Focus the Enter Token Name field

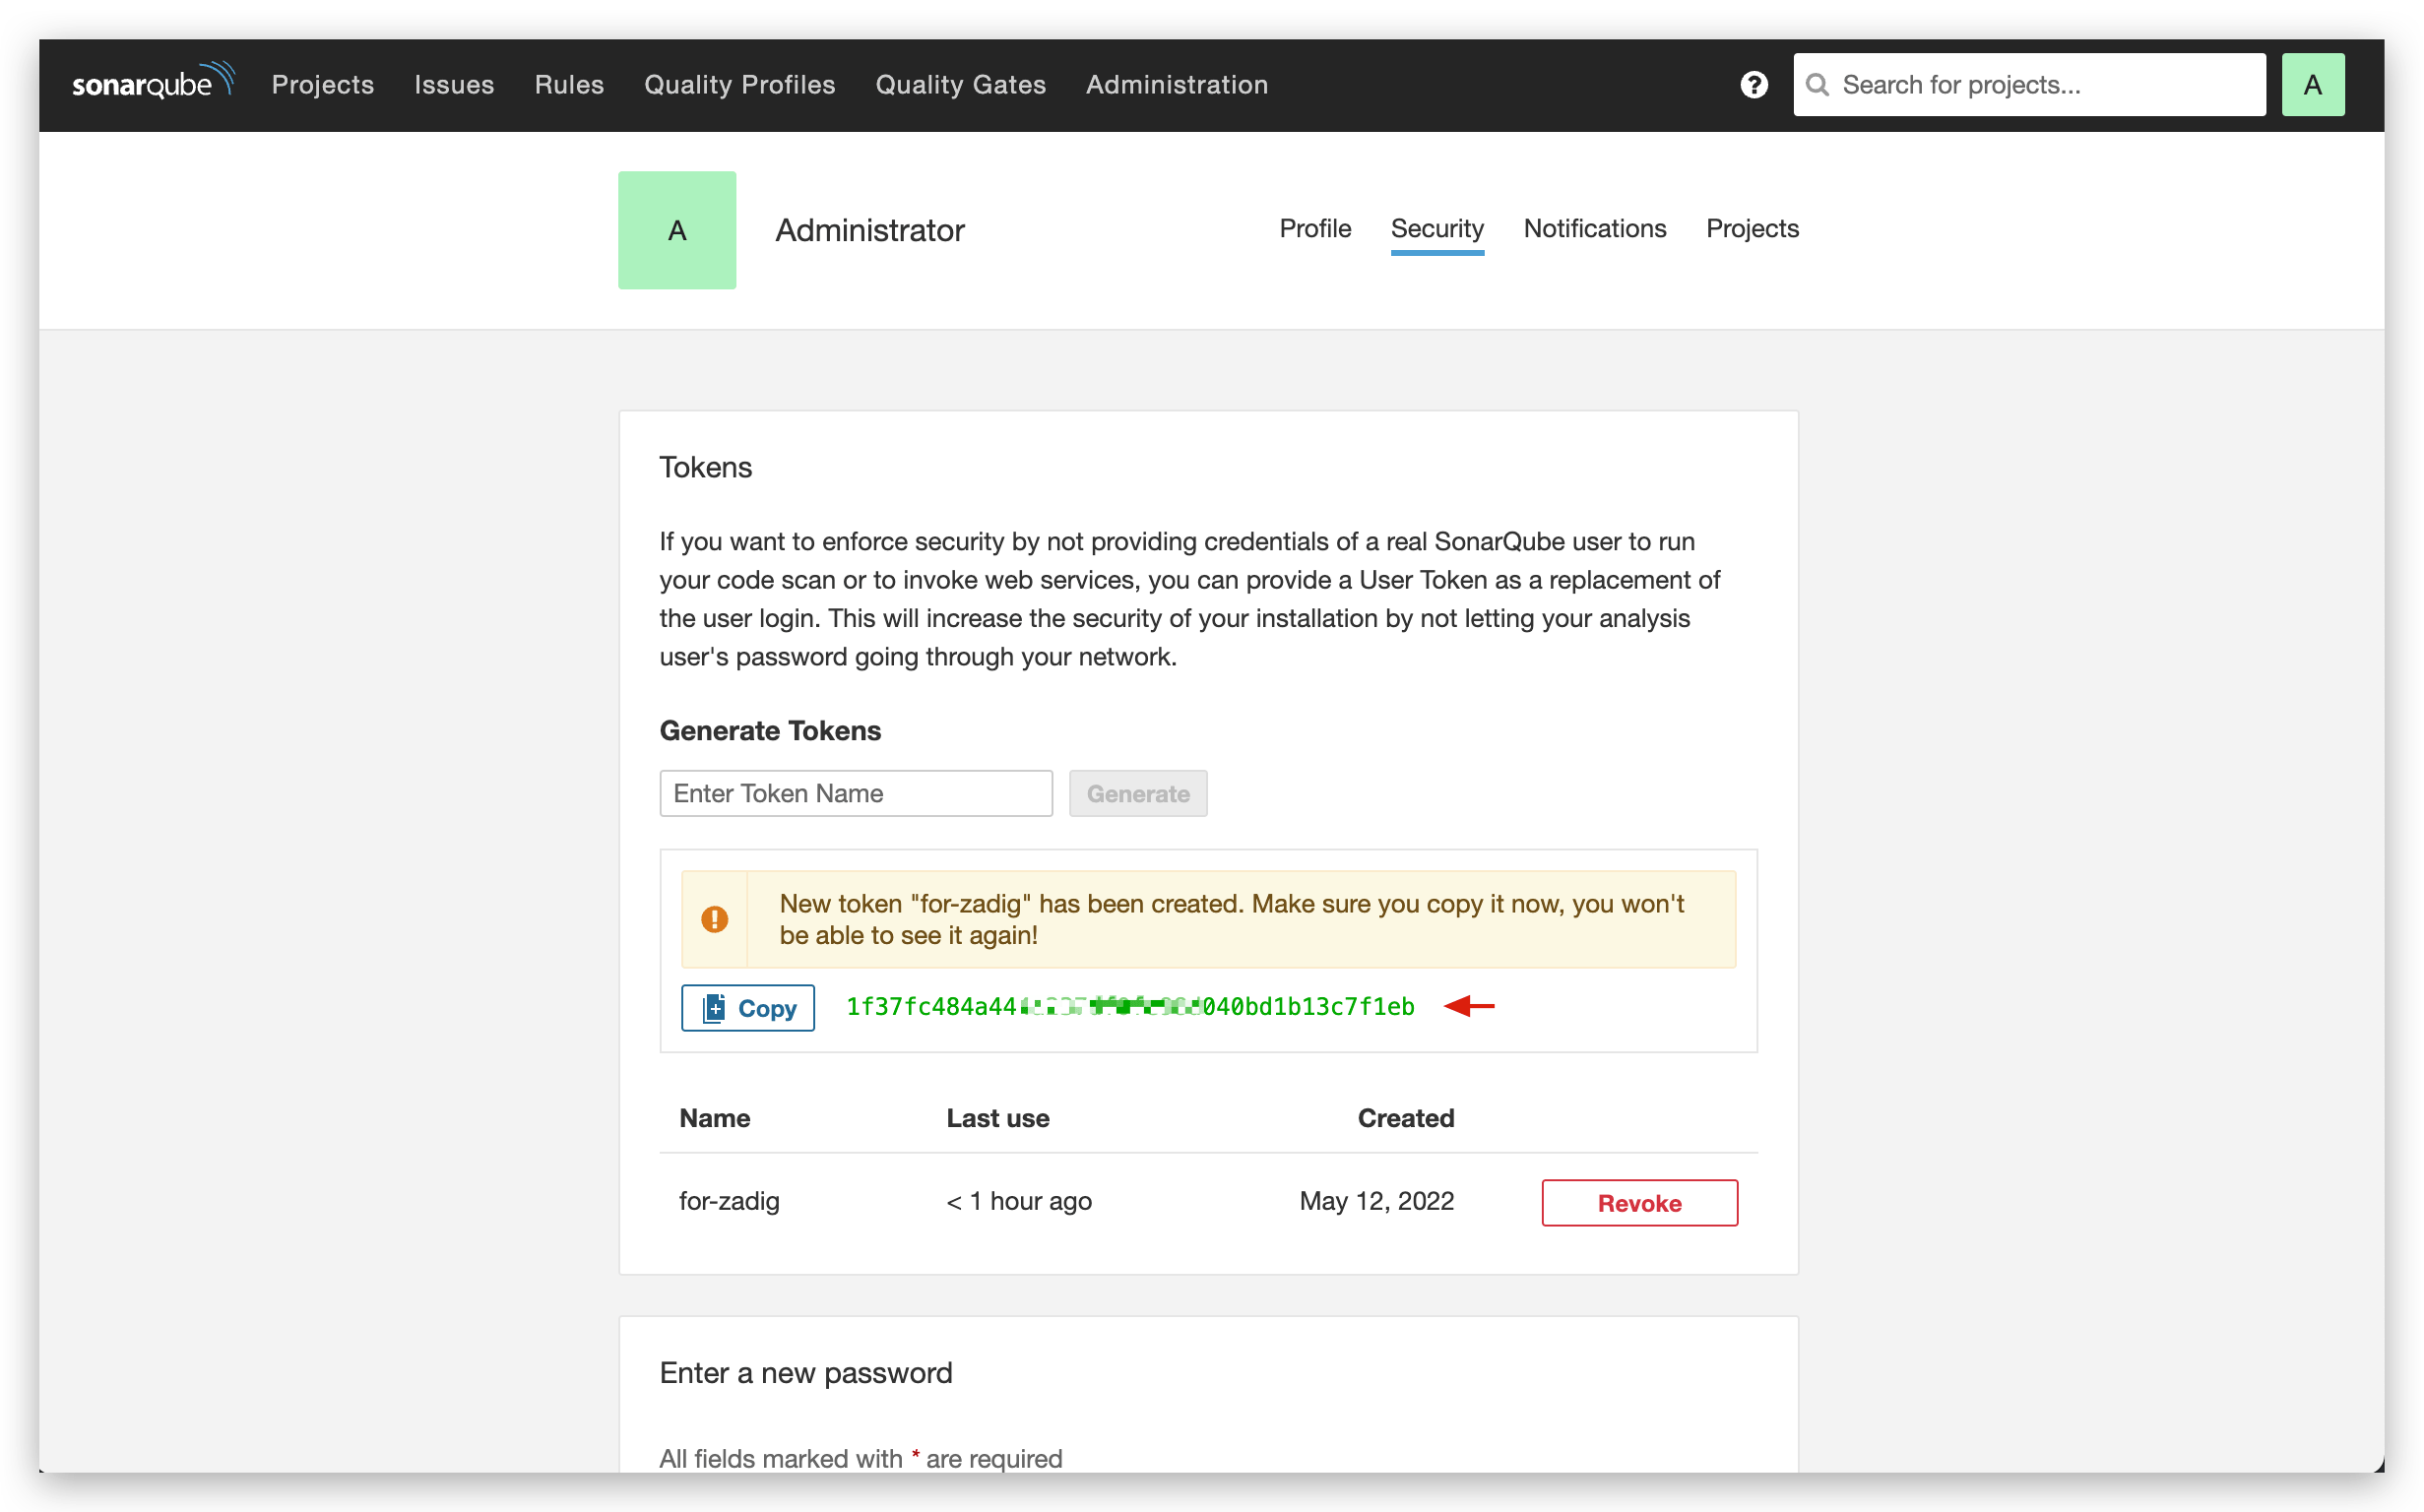pyautogui.click(x=856, y=793)
